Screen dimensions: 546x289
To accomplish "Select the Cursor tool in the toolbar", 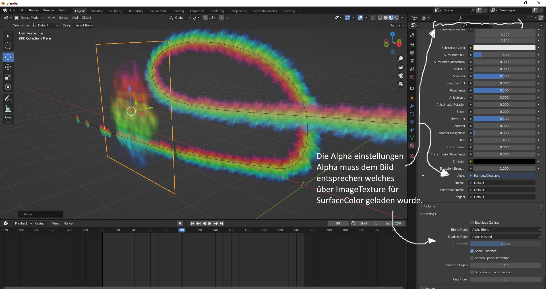I will [x=8, y=46].
